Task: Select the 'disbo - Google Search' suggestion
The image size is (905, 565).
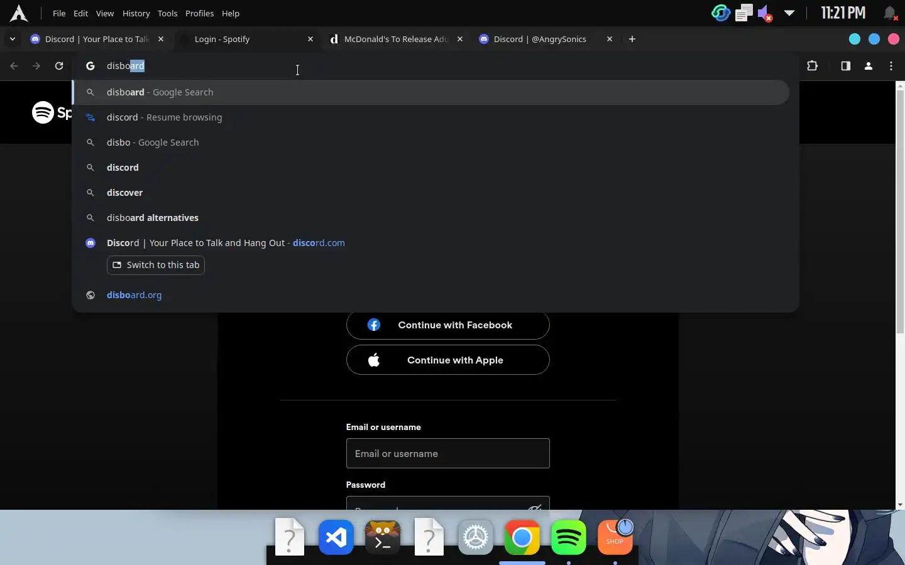Action: 431,143
